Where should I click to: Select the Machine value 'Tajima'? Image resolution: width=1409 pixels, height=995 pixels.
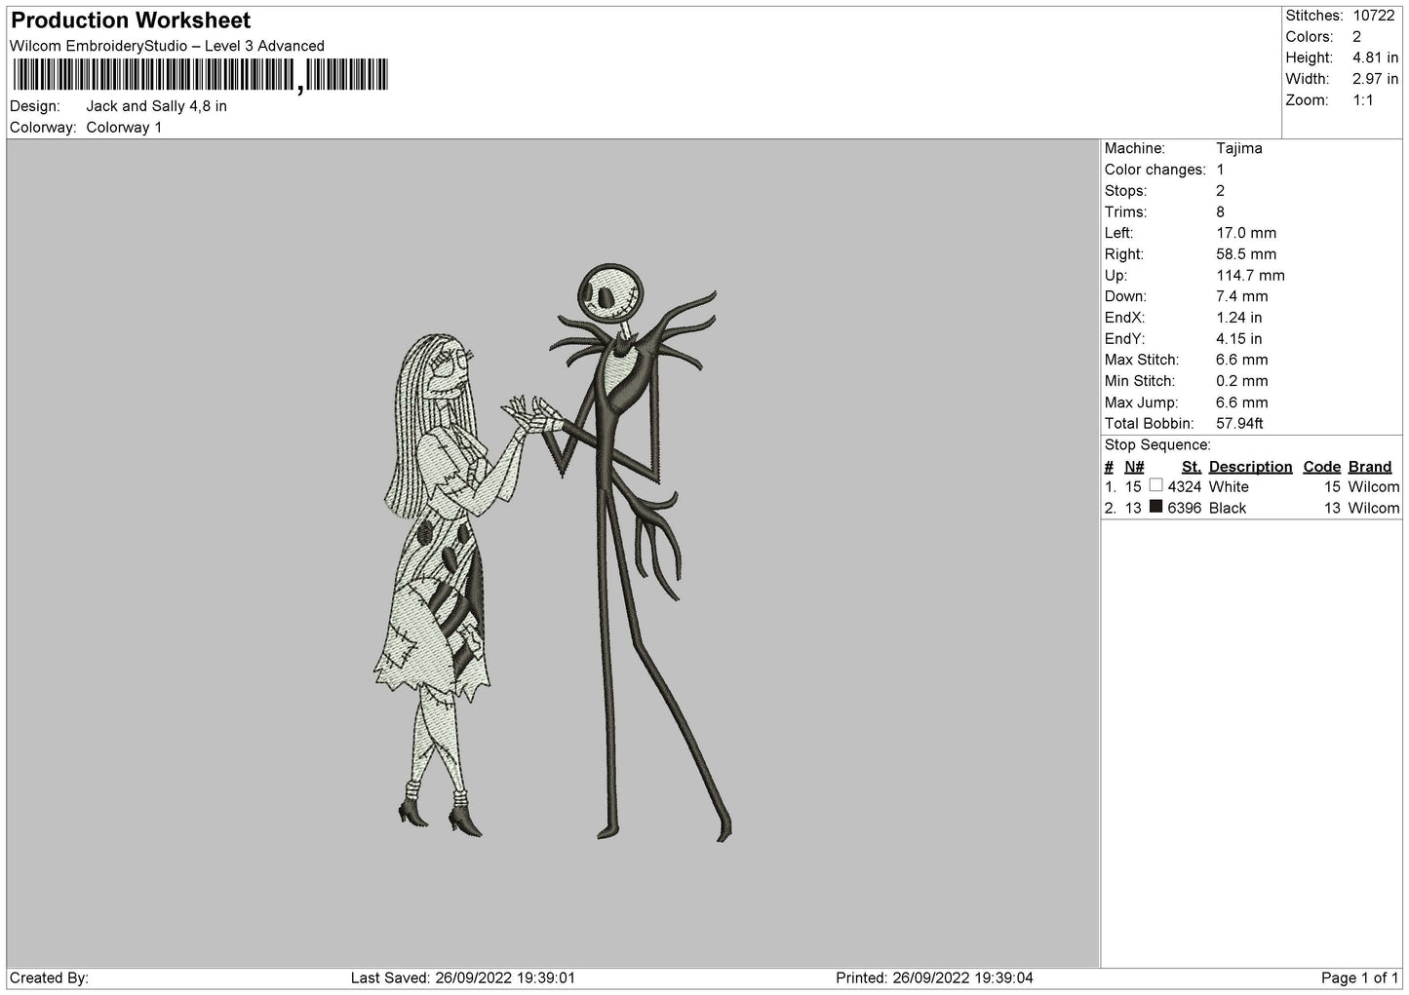1239,148
